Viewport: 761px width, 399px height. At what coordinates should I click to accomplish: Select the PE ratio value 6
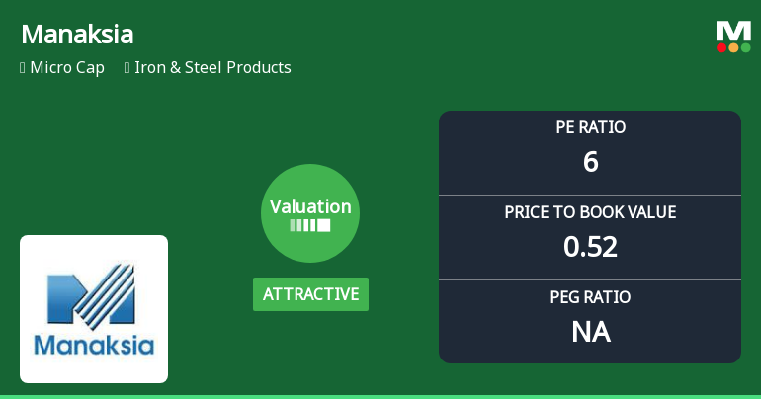click(x=590, y=162)
